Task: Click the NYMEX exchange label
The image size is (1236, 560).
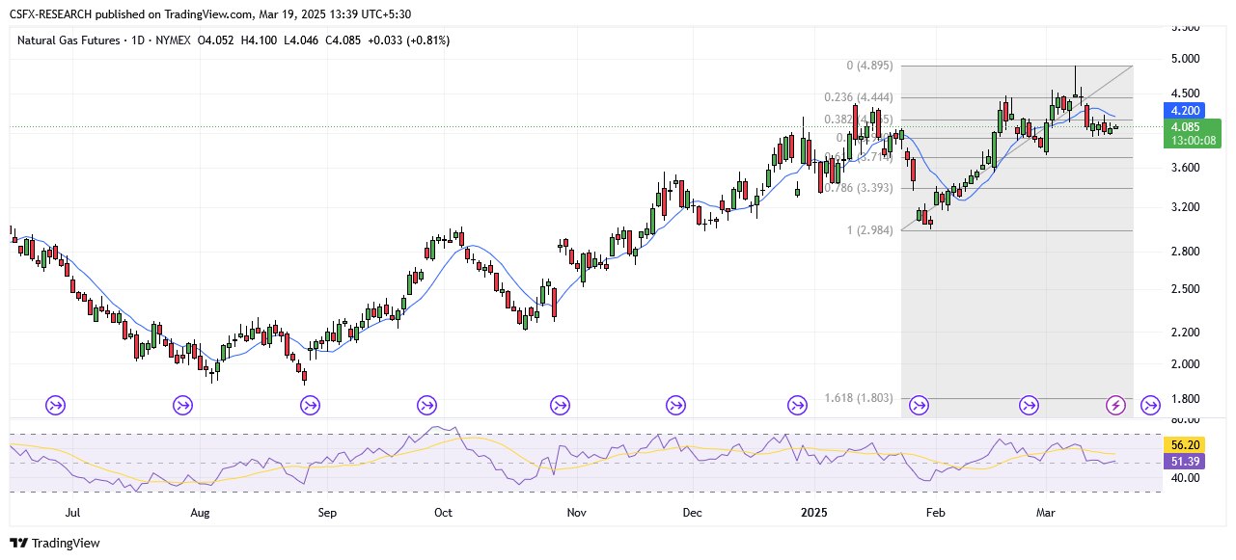Action: pos(173,40)
